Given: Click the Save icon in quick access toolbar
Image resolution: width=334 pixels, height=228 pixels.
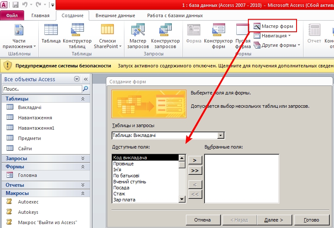Looking at the screenshot, I should click(x=15, y=5).
